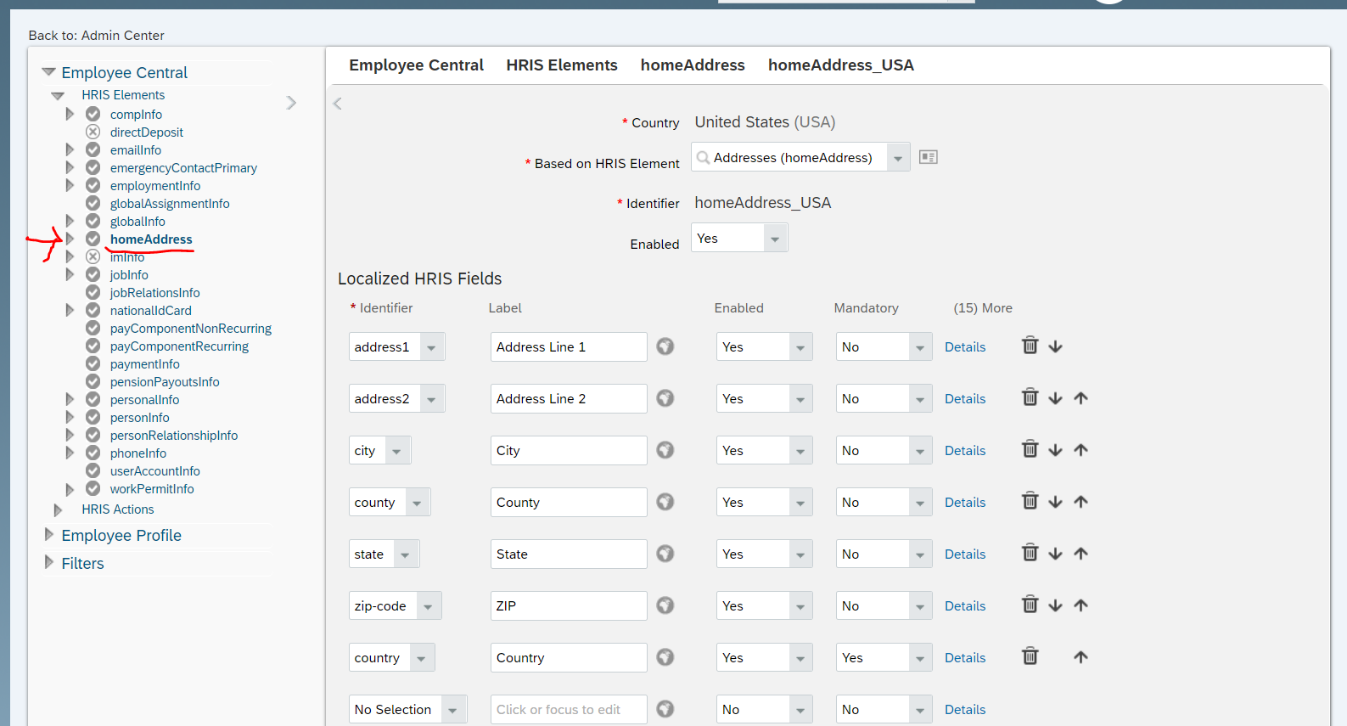This screenshot has width=1347, height=726.
Task: Delete the county field row
Action: coord(1030,501)
